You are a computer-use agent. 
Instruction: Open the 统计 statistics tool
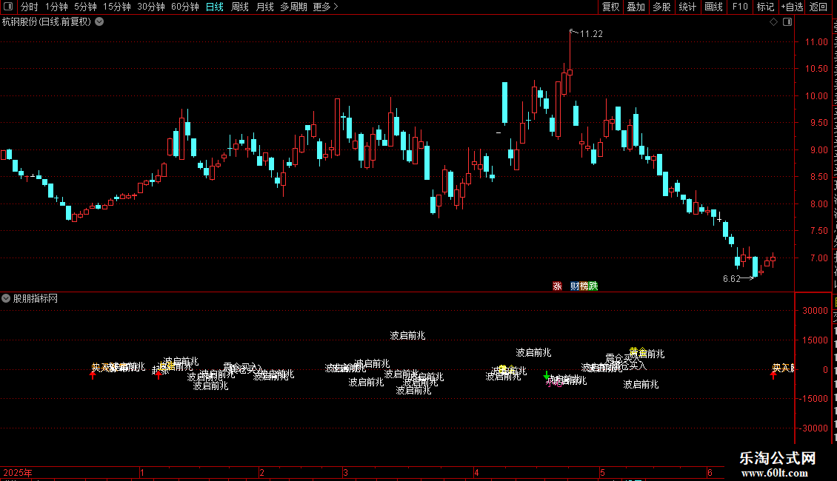pos(687,7)
